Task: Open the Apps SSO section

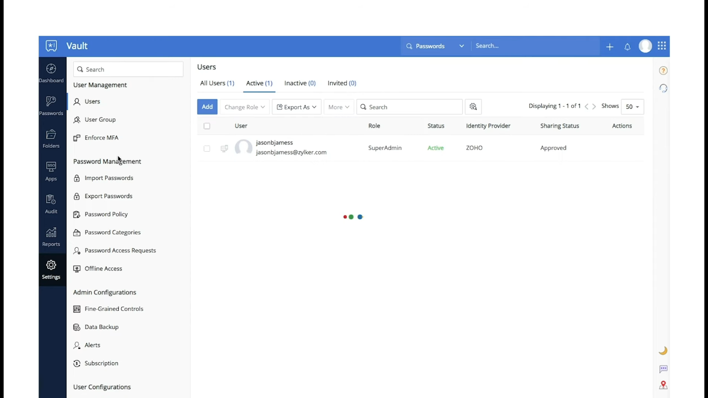Action: pyautogui.click(x=51, y=172)
